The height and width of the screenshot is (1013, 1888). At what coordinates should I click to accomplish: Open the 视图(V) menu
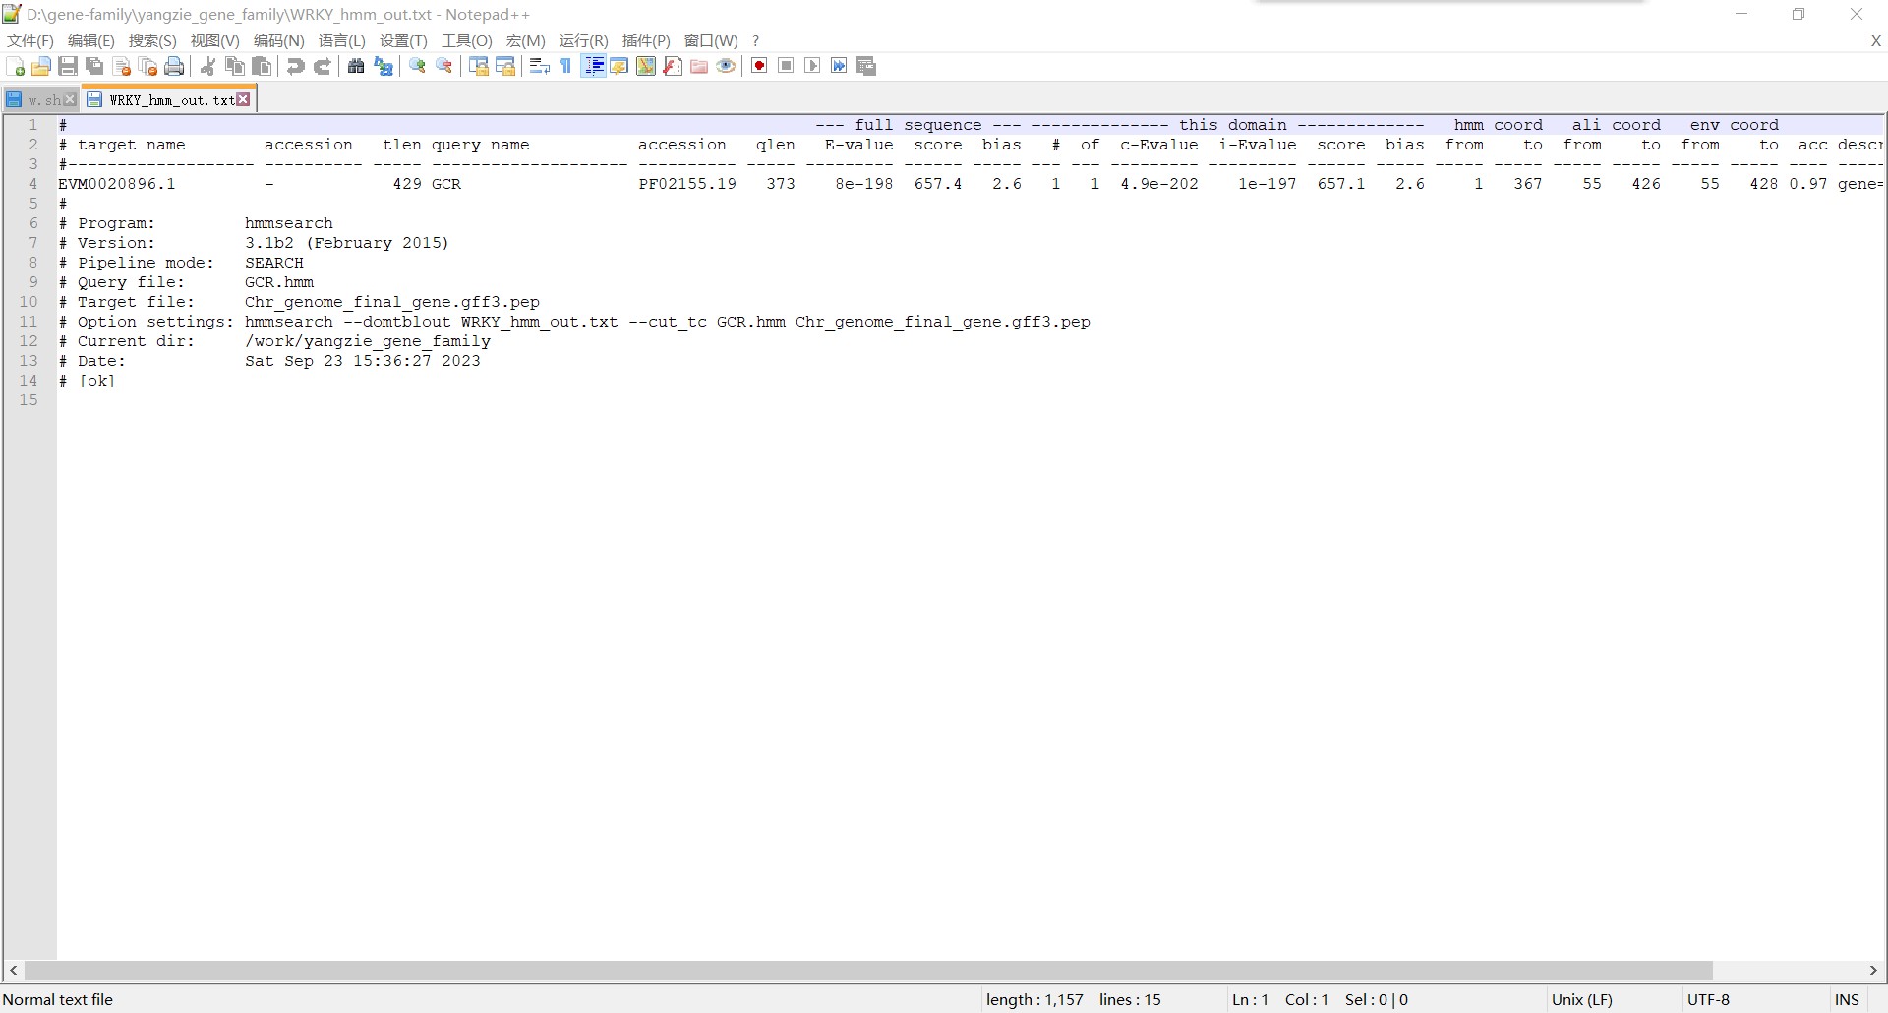point(214,40)
